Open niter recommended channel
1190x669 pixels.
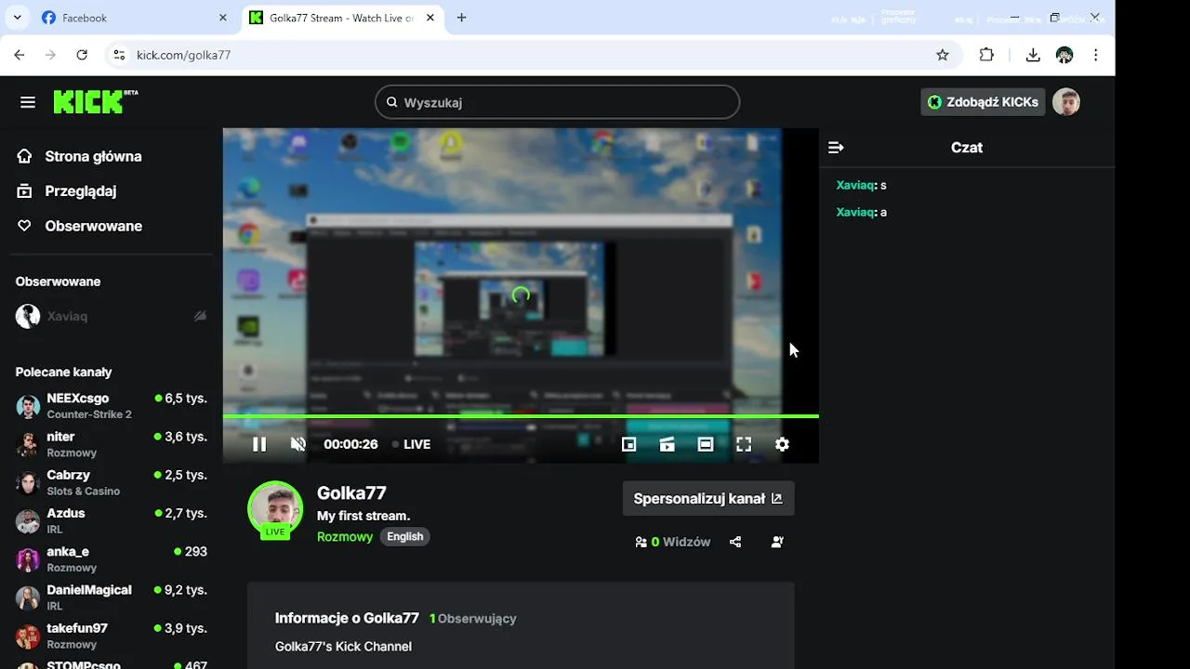[111, 444]
